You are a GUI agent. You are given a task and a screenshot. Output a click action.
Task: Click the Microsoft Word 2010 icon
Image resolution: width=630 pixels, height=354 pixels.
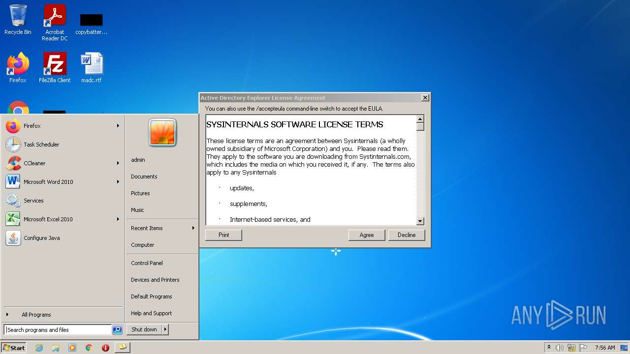click(x=13, y=182)
